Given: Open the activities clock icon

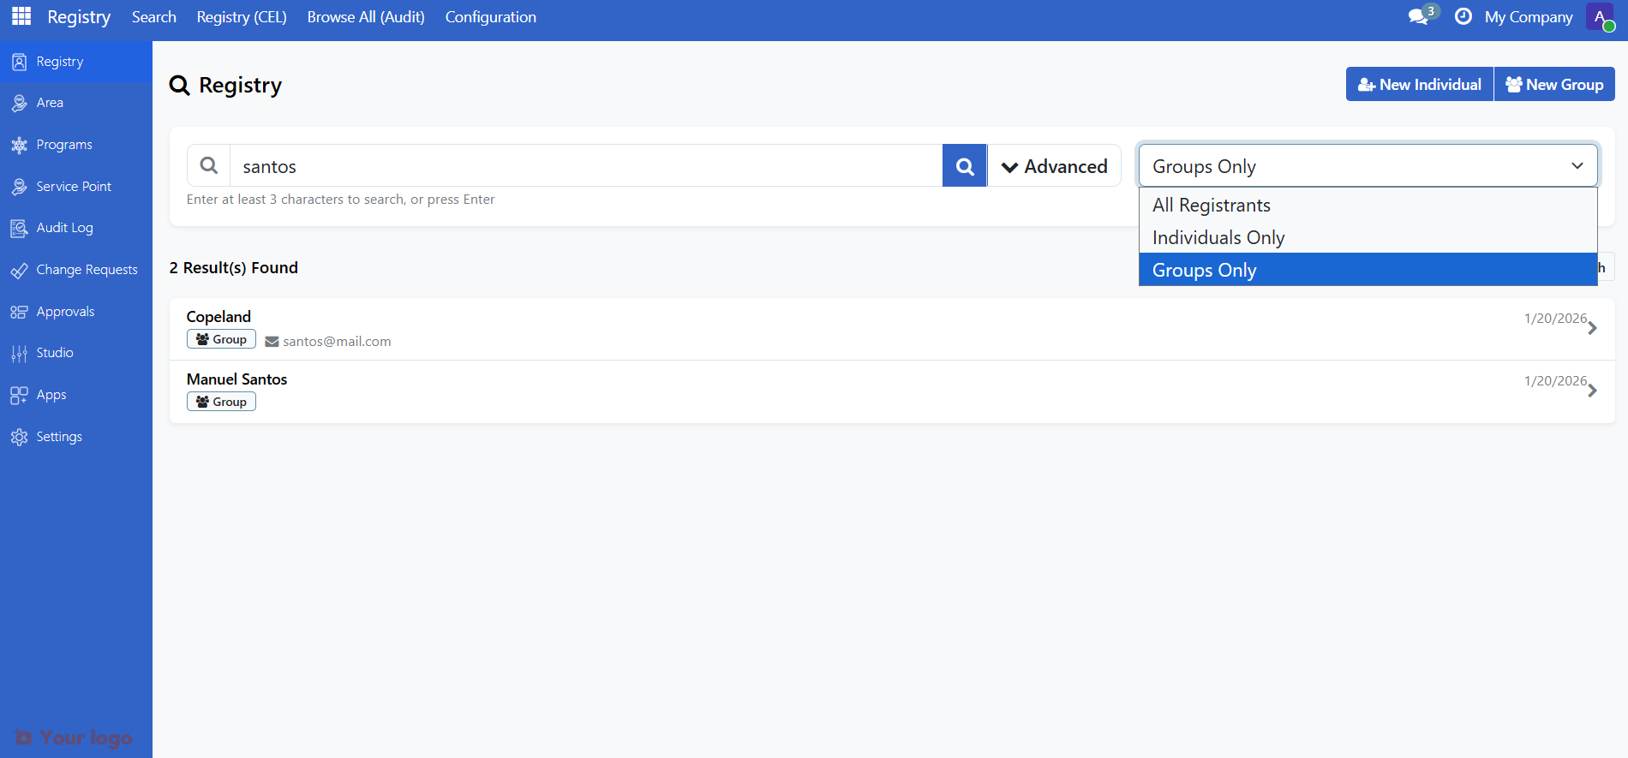Looking at the screenshot, I should tap(1463, 16).
